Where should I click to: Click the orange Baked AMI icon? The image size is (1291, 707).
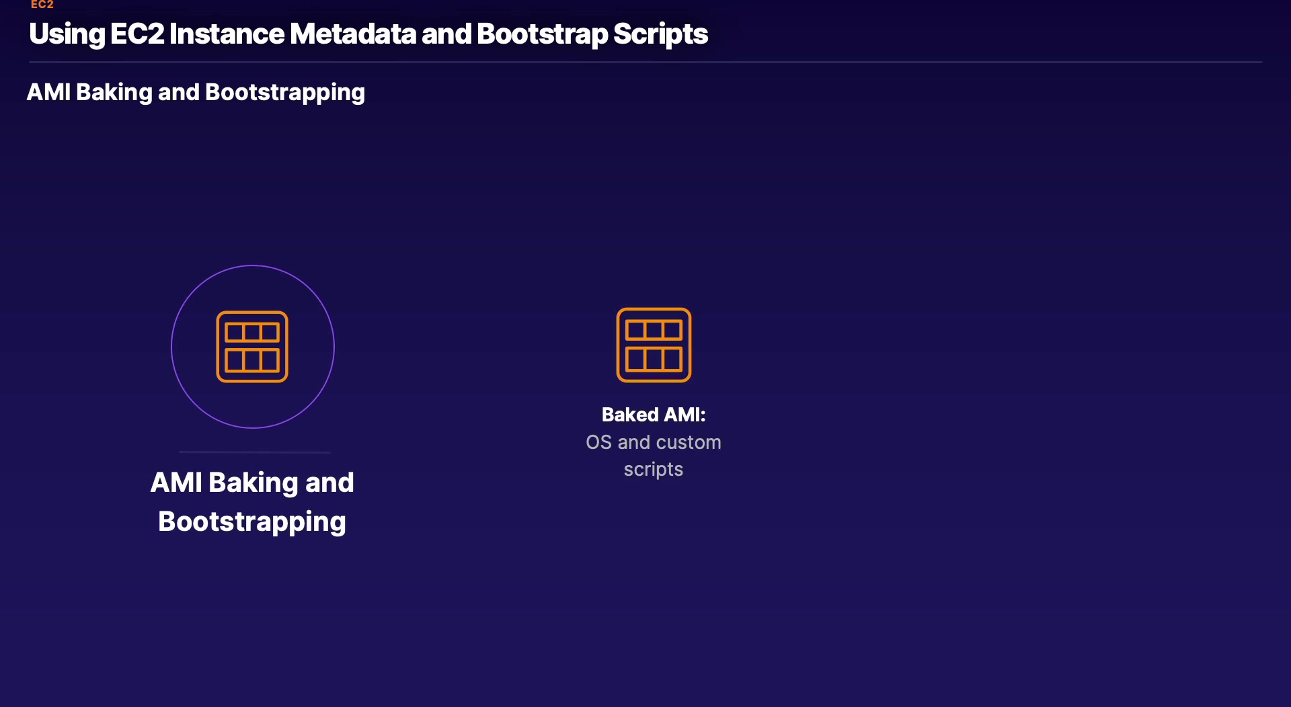[x=654, y=345]
